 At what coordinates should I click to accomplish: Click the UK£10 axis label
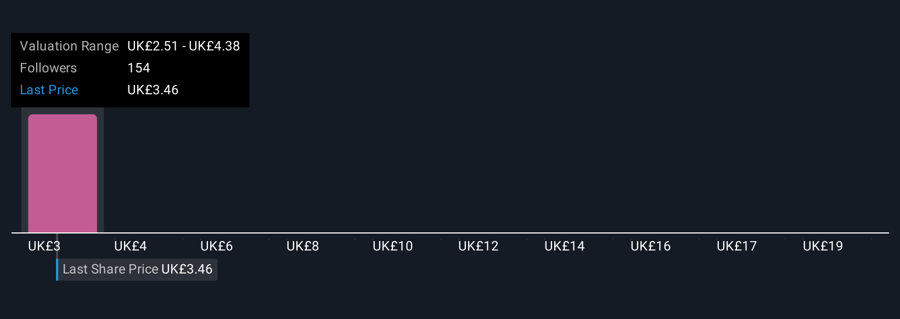coord(392,246)
